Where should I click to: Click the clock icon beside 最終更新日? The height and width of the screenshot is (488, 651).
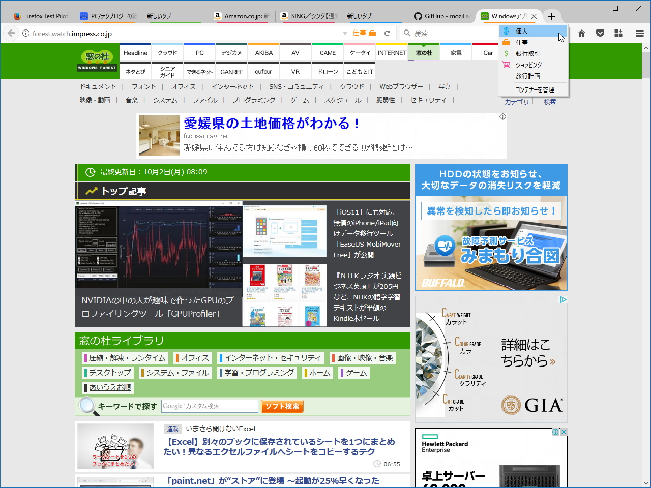point(90,172)
